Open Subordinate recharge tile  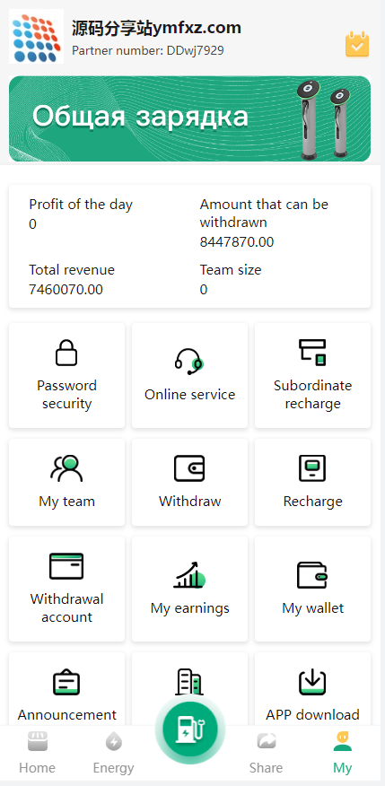pos(313,375)
